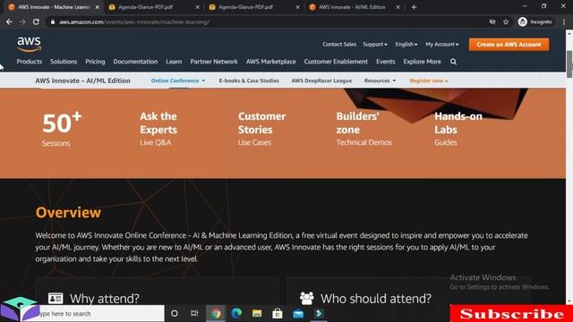Click Customer Stories heading
The width and height of the screenshot is (573, 322).
pyautogui.click(x=261, y=123)
